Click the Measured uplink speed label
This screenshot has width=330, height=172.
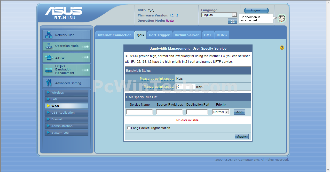pyautogui.click(x=157, y=79)
